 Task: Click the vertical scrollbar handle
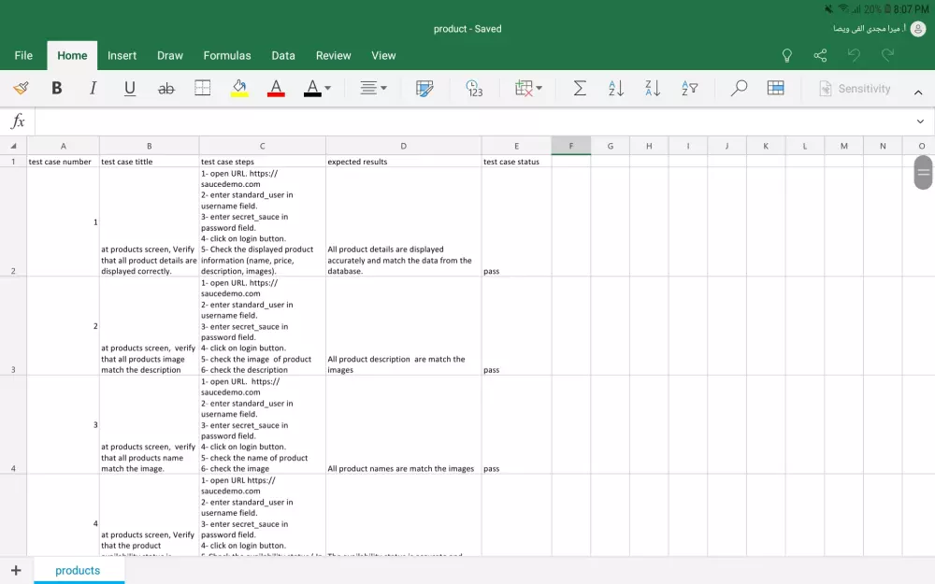click(923, 172)
